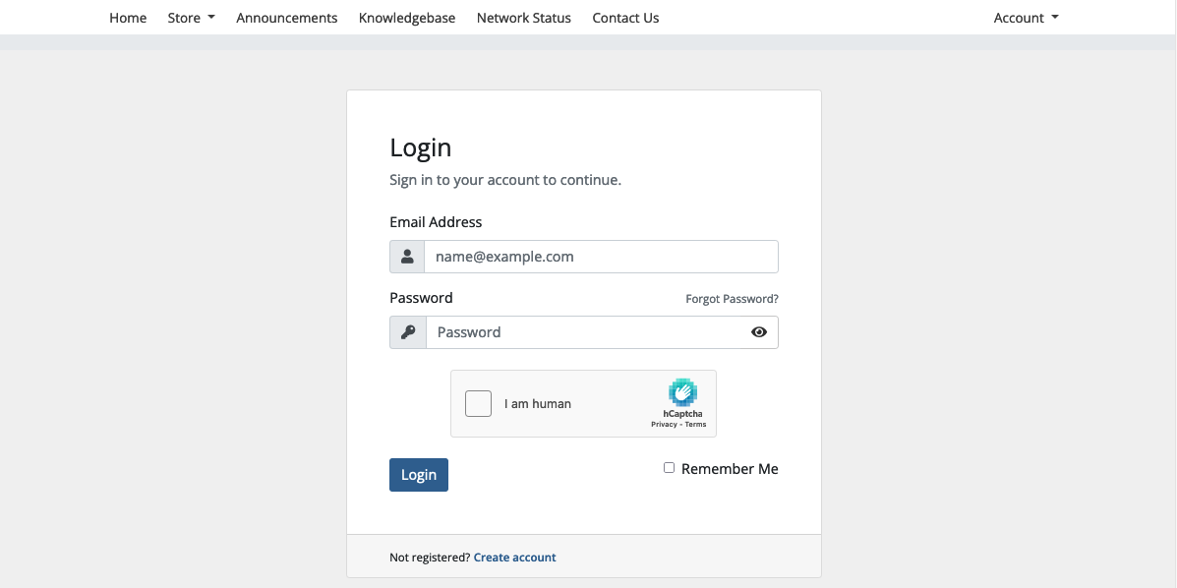Click the hCaptcha logo

pos(682,392)
